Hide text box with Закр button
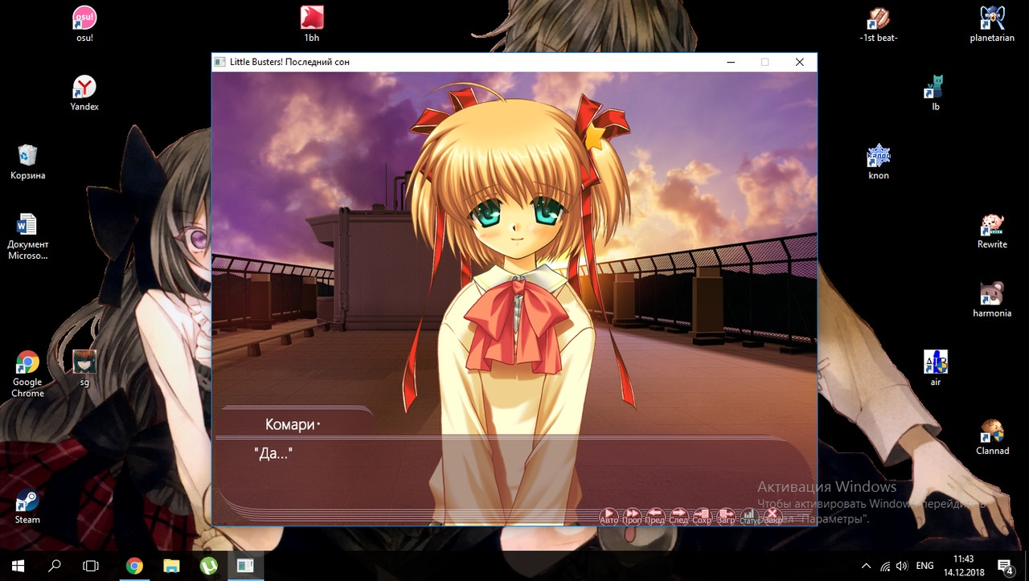Viewport: 1029px width, 581px height. click(773, 514)
